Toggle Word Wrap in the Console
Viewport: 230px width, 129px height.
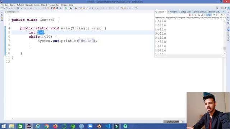coord(204,15)
